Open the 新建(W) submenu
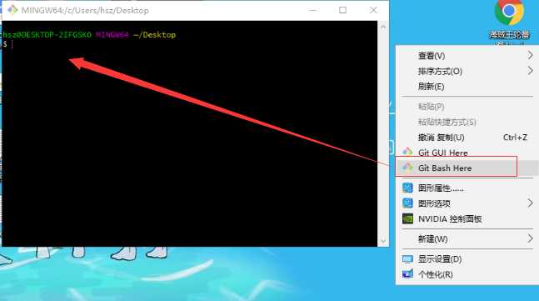 tap(467, 238)
